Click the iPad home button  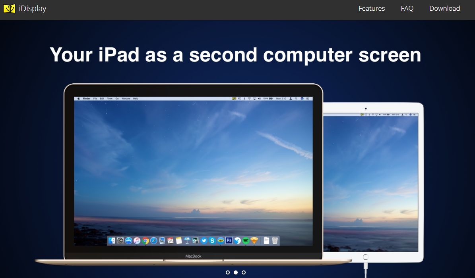pyautogui.click(x=366, y=257)
